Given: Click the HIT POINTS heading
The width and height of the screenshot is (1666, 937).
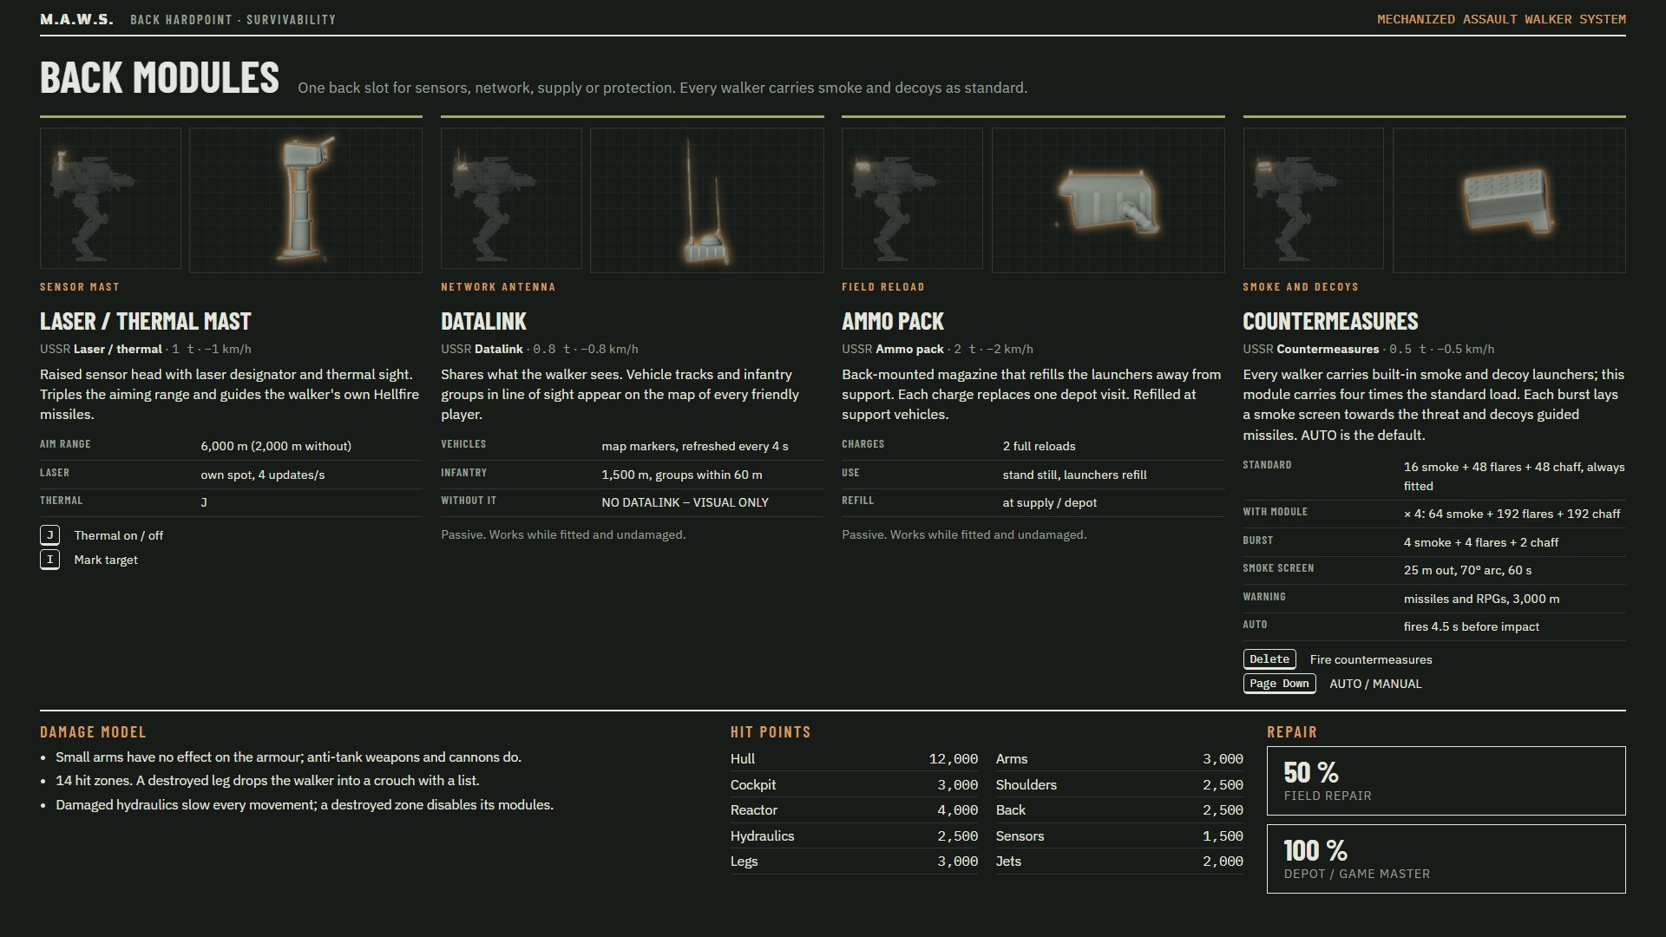Looking at the screenshot, I should [771, 732].
